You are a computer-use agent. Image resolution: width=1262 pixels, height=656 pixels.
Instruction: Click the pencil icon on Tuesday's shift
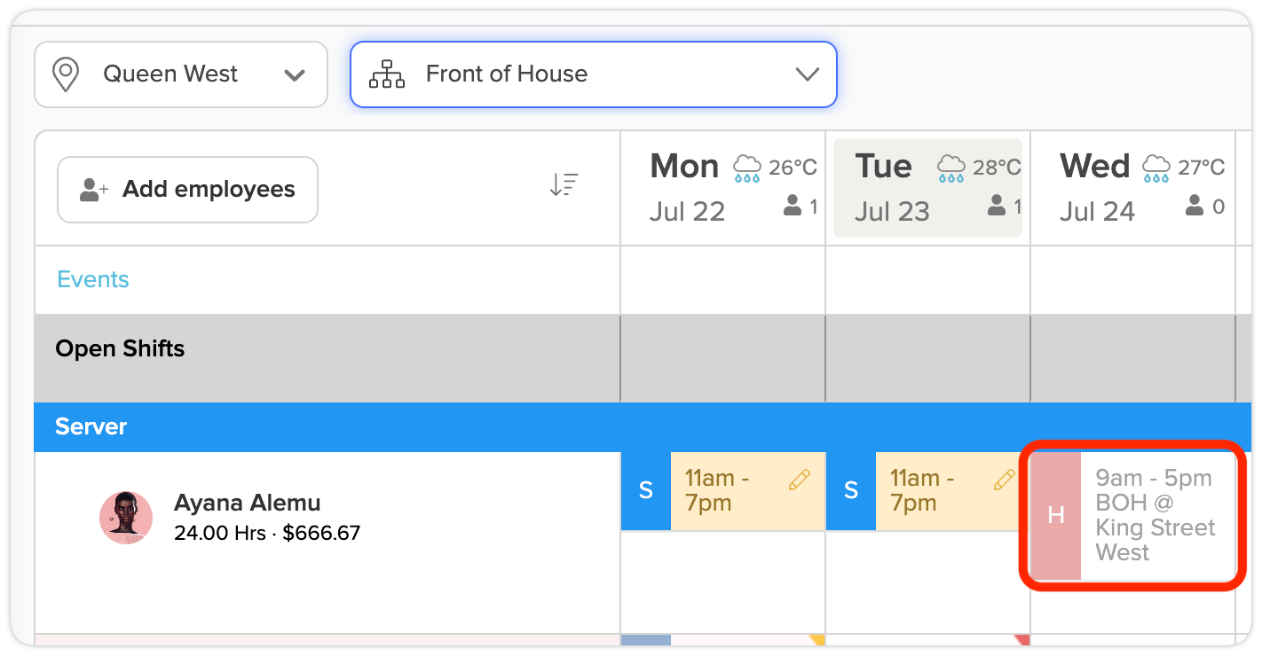[1004, 480]
